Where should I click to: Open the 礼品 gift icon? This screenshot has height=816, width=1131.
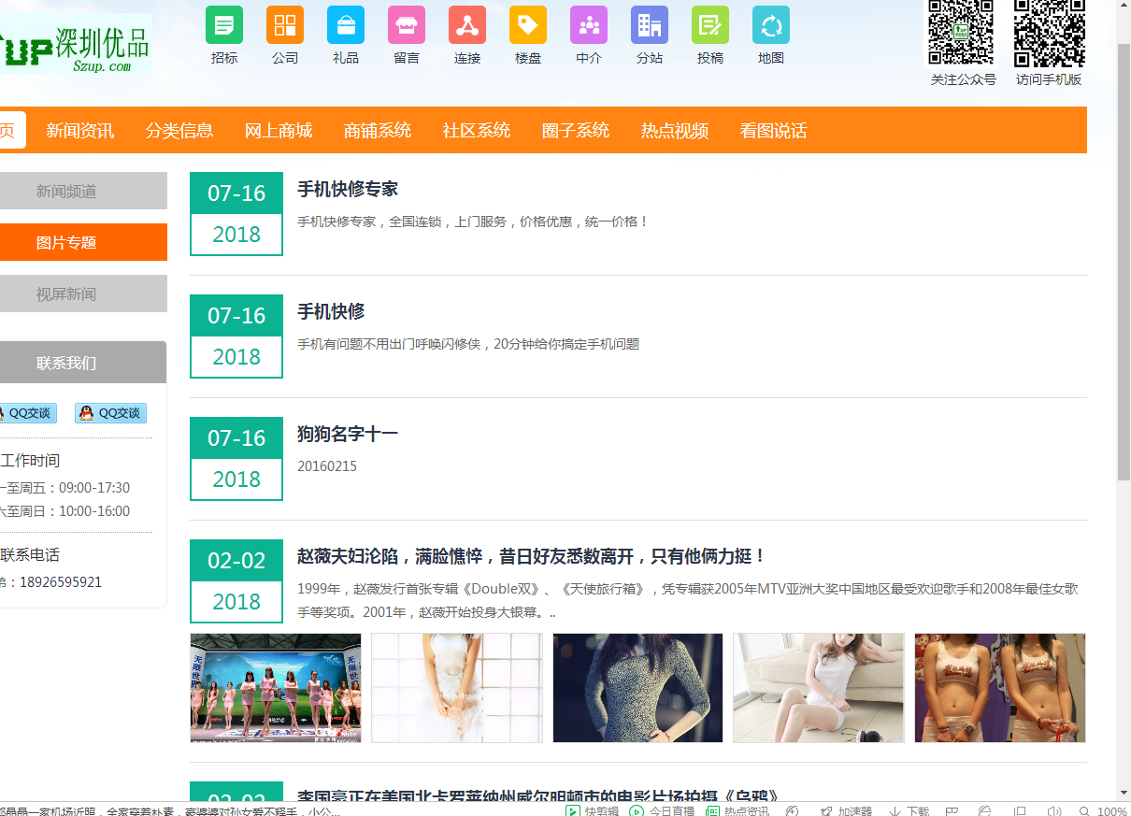[x=346, y=25]
